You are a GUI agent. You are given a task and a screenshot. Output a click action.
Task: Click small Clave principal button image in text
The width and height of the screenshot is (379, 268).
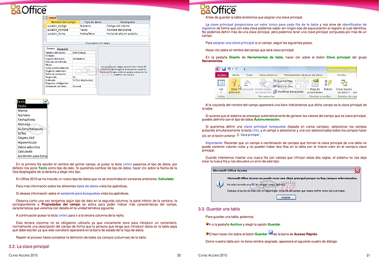point(248,135)
